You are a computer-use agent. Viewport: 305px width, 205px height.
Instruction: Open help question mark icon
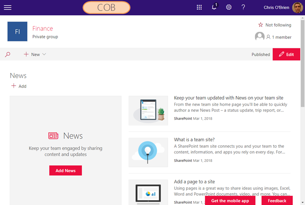click(x=243, y=7)
